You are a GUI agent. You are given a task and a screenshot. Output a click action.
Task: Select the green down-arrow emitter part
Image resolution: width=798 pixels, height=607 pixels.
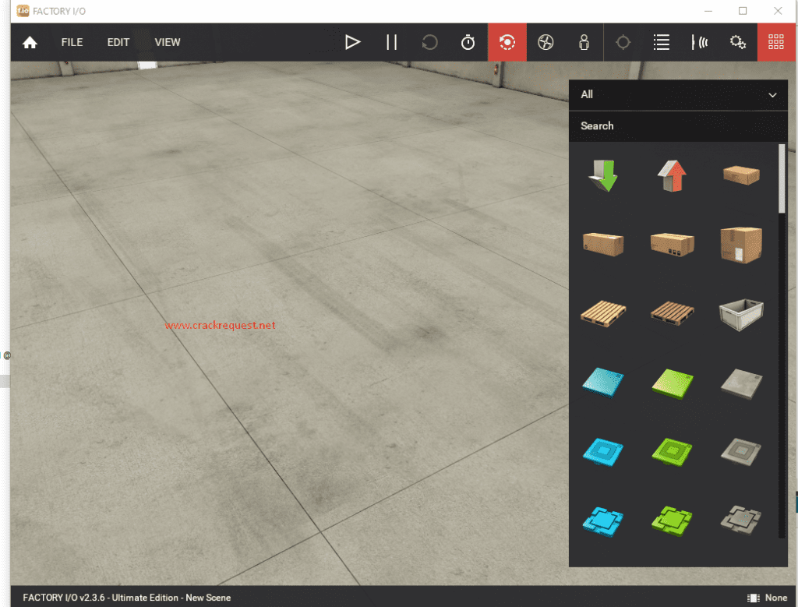[602, 175]
